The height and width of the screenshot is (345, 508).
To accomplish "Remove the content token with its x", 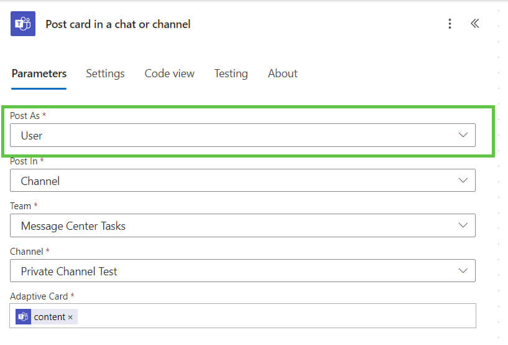I will pos(70,317).
